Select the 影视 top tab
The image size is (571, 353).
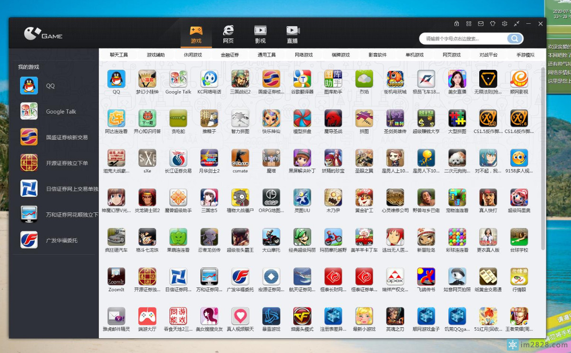coord(260,35)
